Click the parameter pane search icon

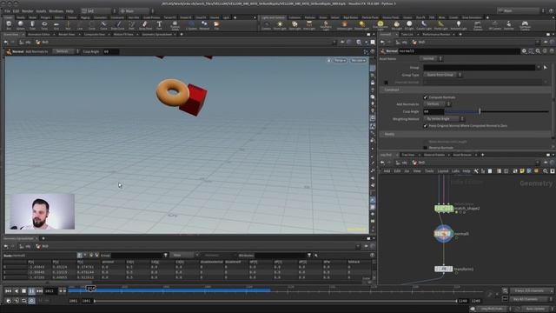pos(538,51)
